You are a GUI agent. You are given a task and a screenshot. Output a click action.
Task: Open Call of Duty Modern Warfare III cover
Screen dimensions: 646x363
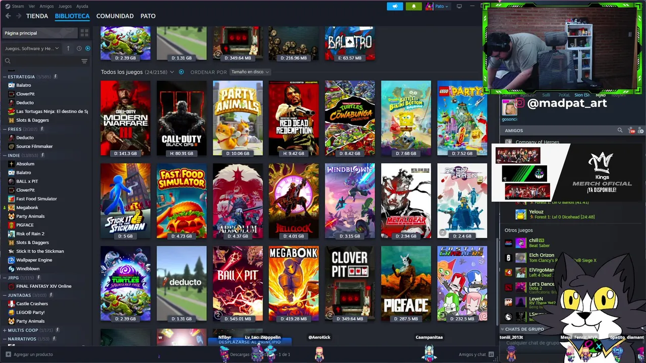125,118
